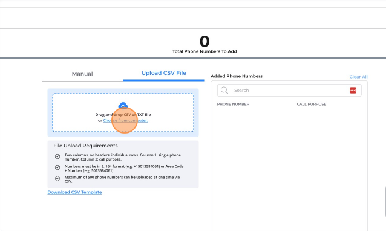Viewport: 386px width, 235px height.
Task: Click the check icon beside E.164 format requirement
Action: pyautogui.click(x=57, y=167)
